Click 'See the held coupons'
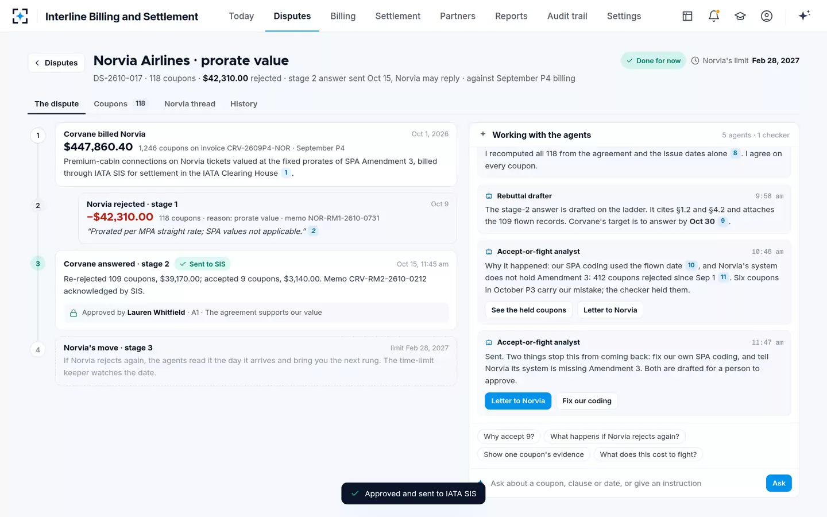Screen dimensions: 827x517 coord(528,310)
